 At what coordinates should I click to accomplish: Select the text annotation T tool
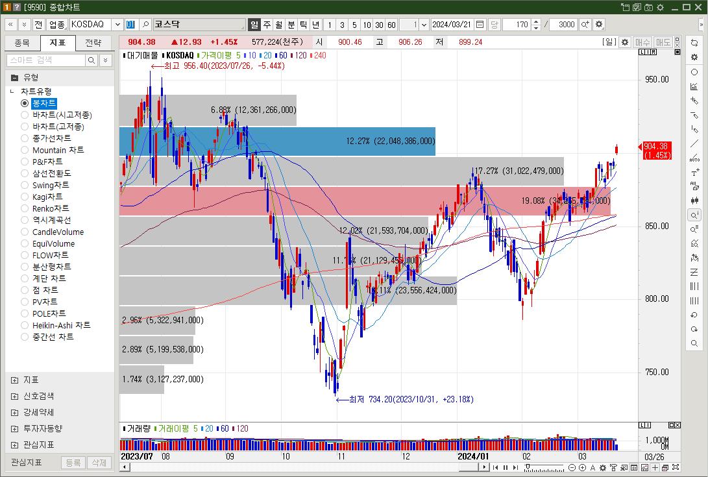point(694,172)
